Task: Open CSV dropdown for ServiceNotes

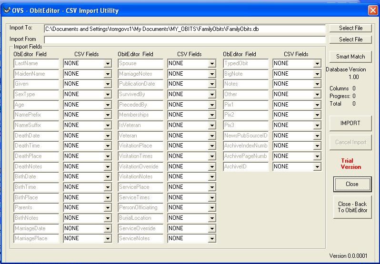Action: [212, 239]
